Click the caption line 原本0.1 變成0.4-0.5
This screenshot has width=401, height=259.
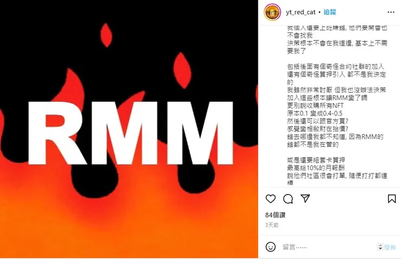coord(314,113)
